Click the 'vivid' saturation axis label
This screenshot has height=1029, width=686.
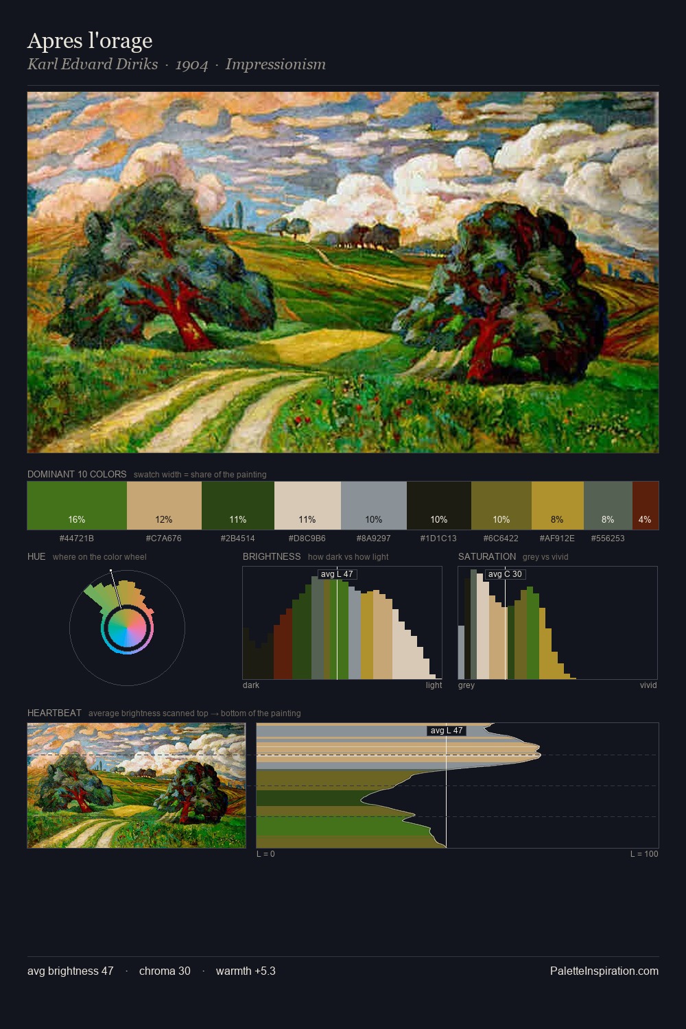[x=648, y=685]
